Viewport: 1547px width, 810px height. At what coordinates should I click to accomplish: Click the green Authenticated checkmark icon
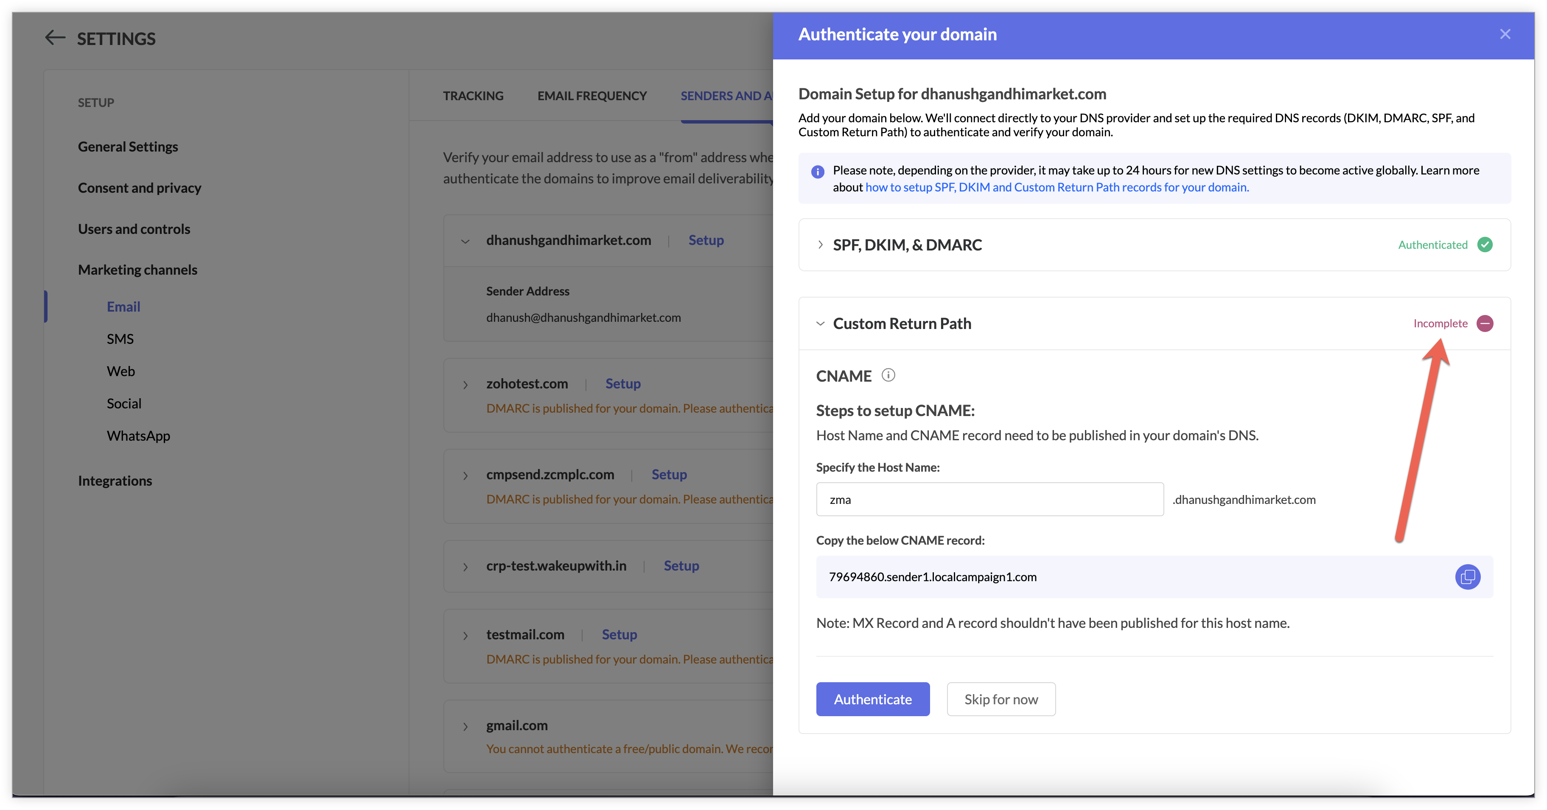click(1485, 245)
